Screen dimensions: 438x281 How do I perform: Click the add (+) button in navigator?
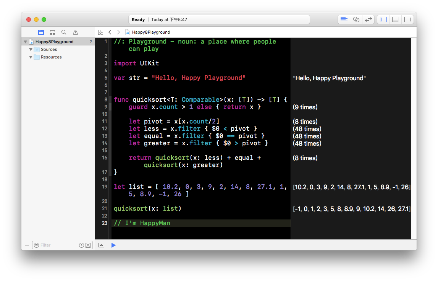(x=27, y=245)
